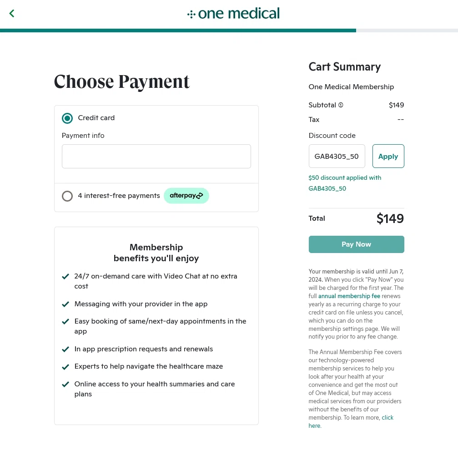
Task: Click checkmark beside Experts to help navigate
Action: (65, 366)
